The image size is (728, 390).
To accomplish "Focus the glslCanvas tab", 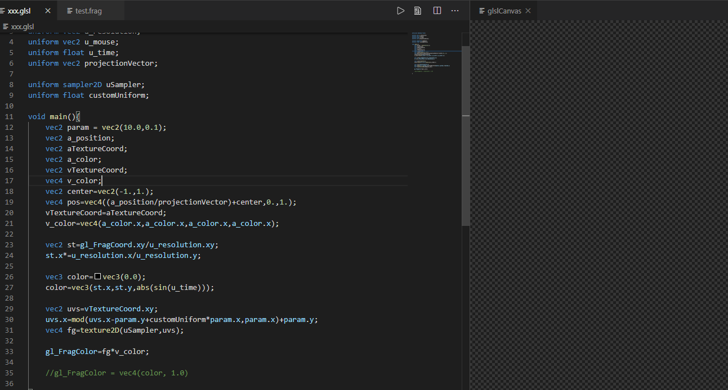I will tap(503, 11).
